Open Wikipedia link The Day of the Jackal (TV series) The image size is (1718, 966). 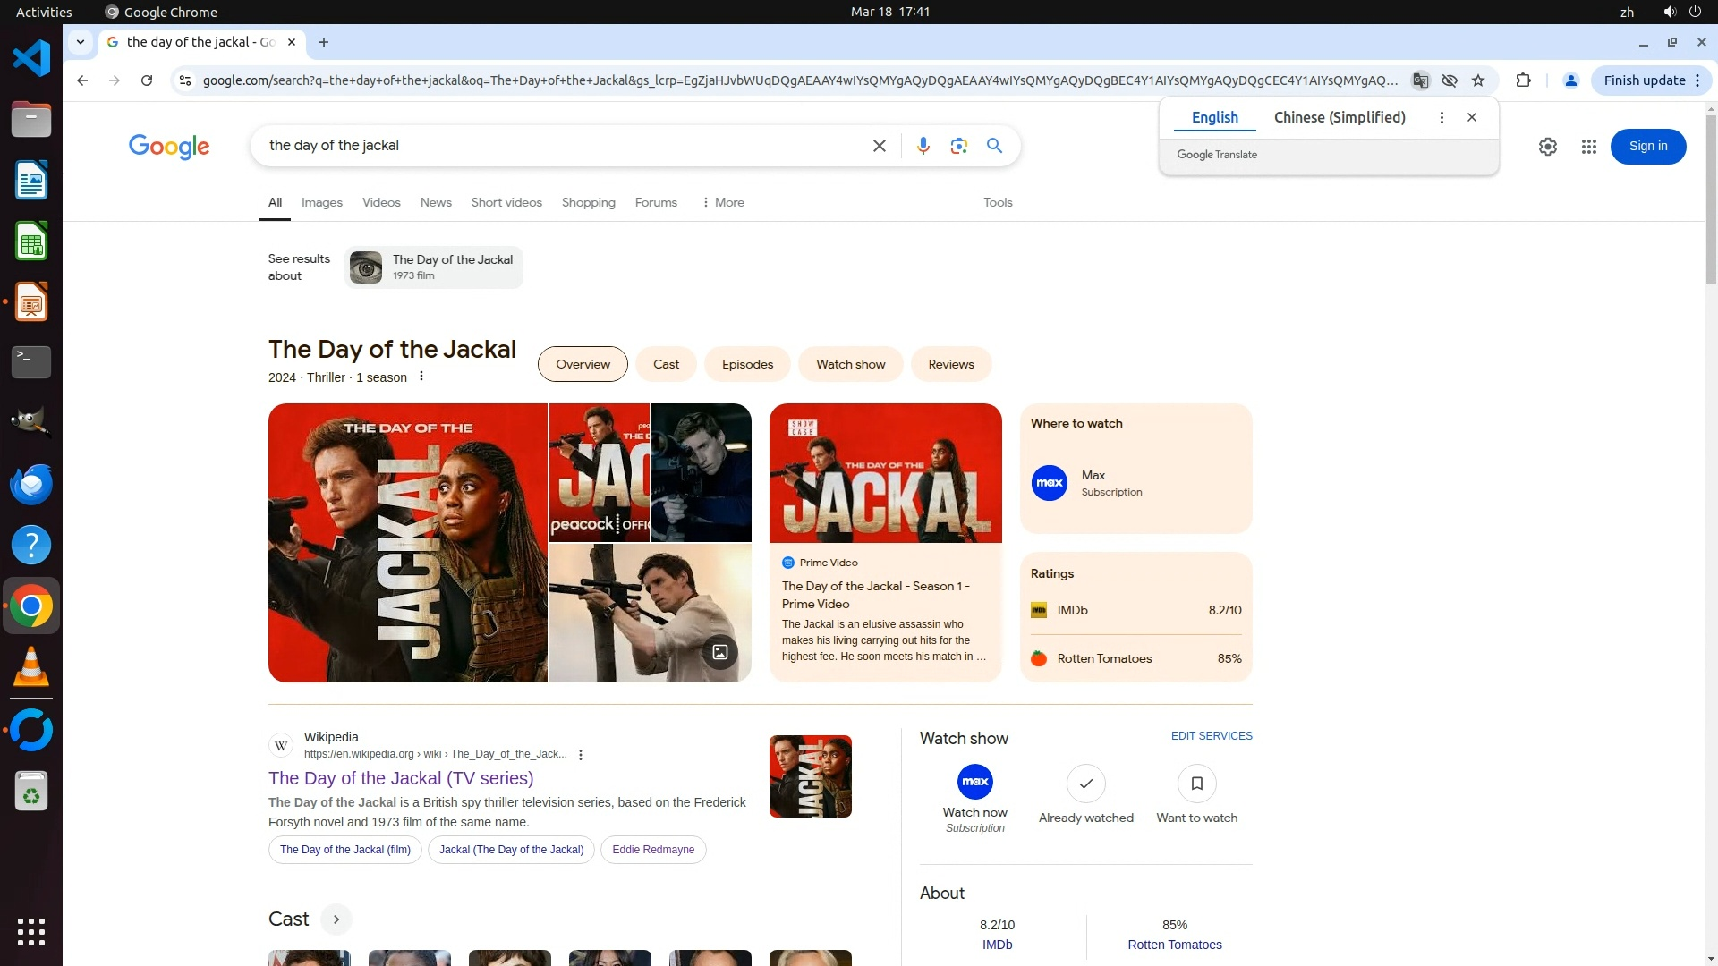click(401, 778)
